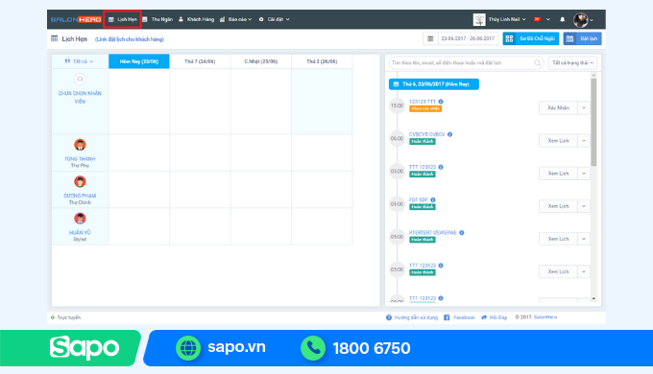
Task: Click the scrollbar down arrow
Action: [x=593, y=298]
